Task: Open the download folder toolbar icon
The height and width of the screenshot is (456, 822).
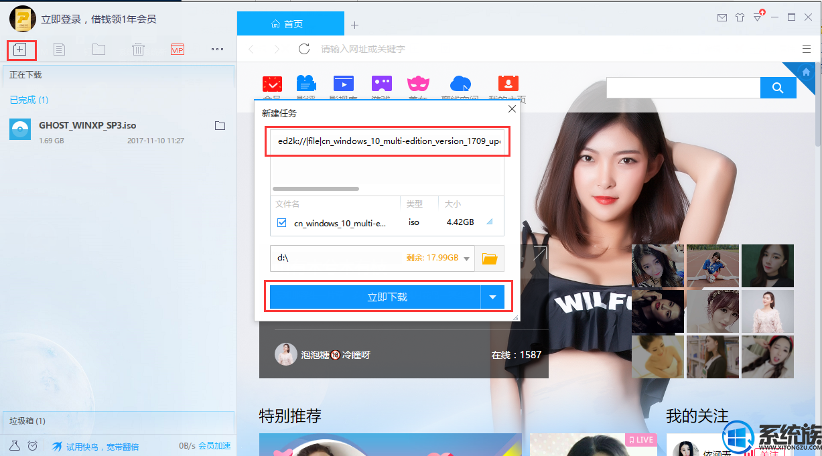Action: pos(98,49)
